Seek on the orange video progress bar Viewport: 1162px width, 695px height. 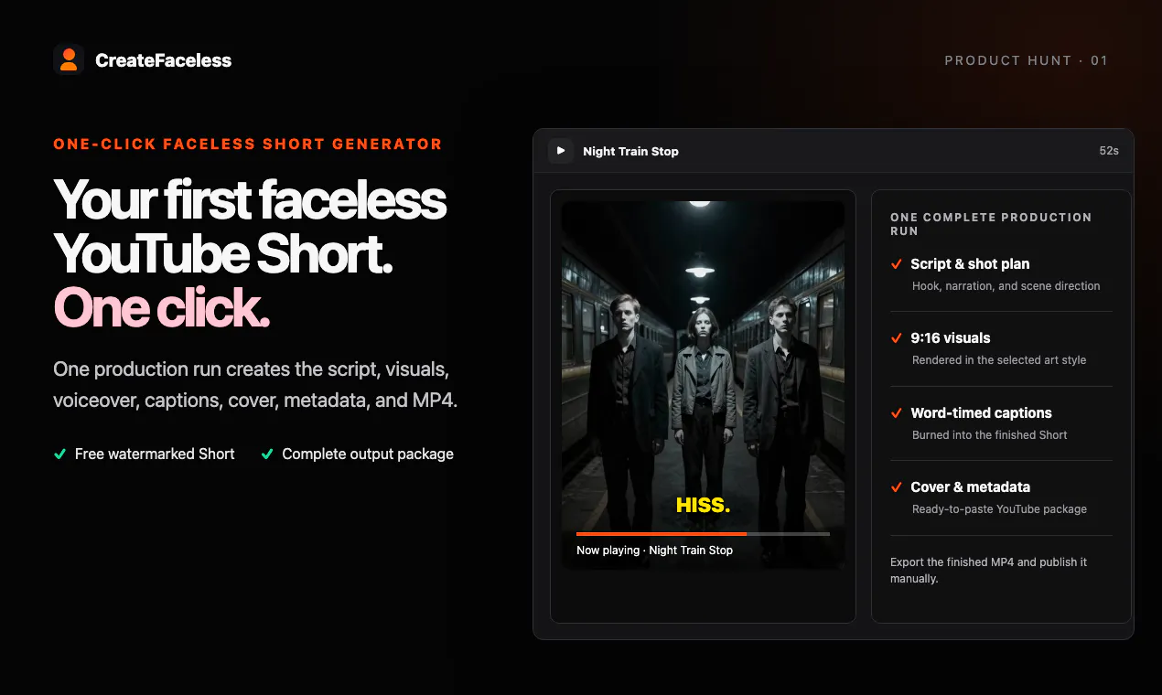[703, 533]
